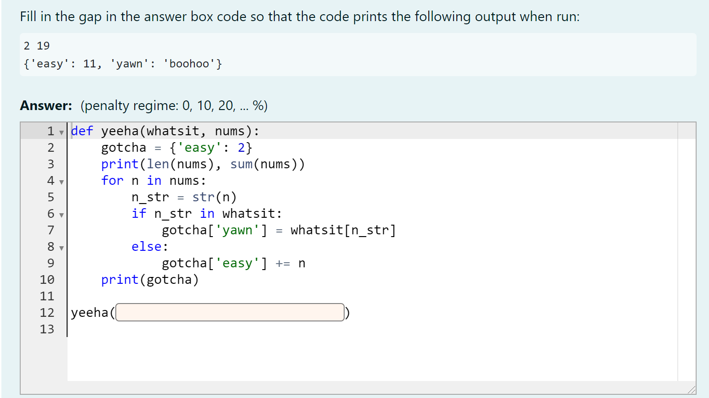Select line number 3 in the gutter
Image resolution: width=709 pixels, height=398 pixels.
(x=51, y=164)
